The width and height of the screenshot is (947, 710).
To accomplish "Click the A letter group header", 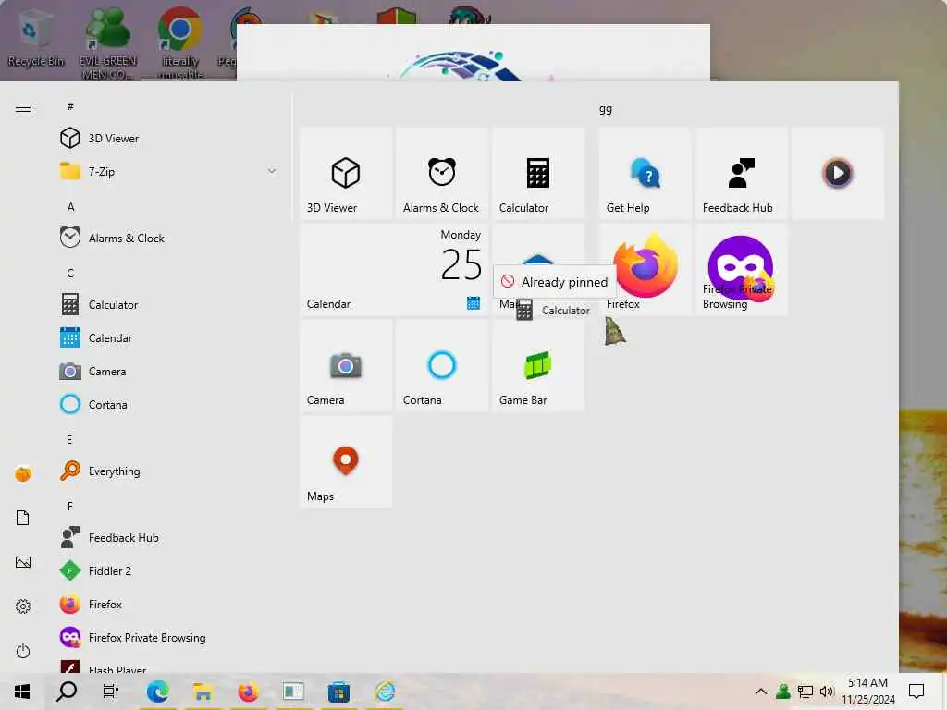I will (70, 206).
